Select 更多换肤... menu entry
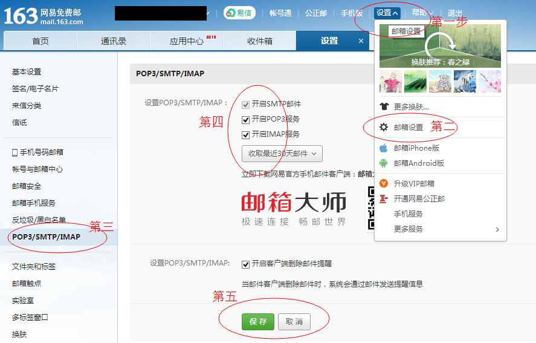Screen dimensions: 536x343 (412, 107)
